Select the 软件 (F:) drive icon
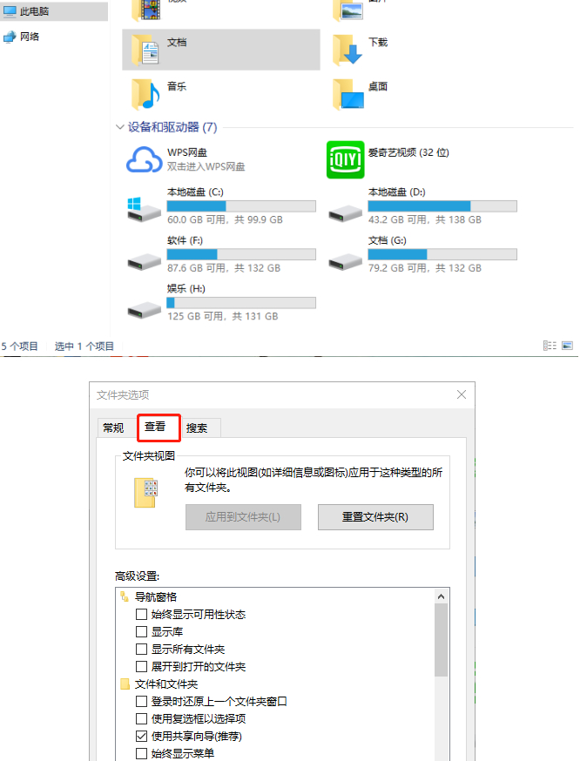The width and height of the screenshot is (587, 761). point(145,262)
